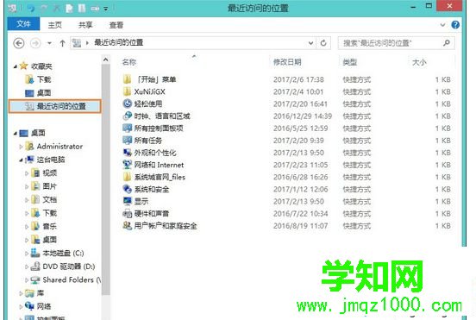
Task: Select the 系统和安全 shortcut icon
Action: (128, 189)
